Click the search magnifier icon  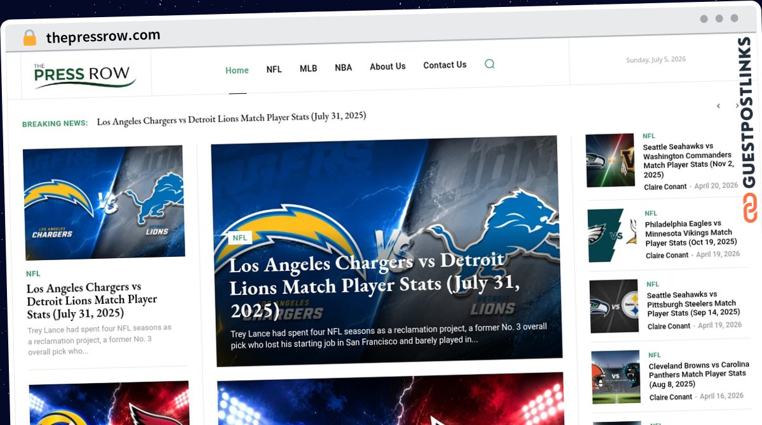490,64
